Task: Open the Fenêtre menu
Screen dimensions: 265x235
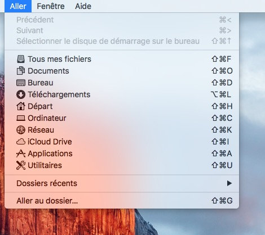Action: pos(51,6)
